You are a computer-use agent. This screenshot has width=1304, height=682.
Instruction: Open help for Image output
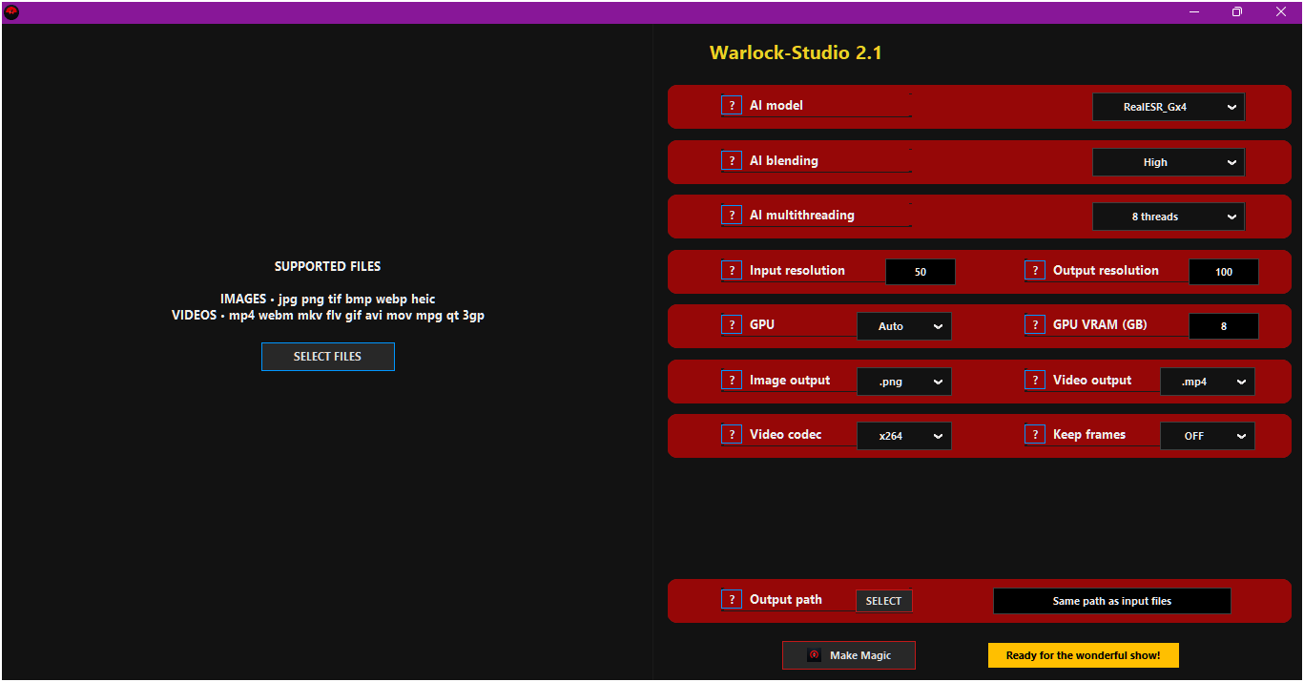click(x=732, y=381)
